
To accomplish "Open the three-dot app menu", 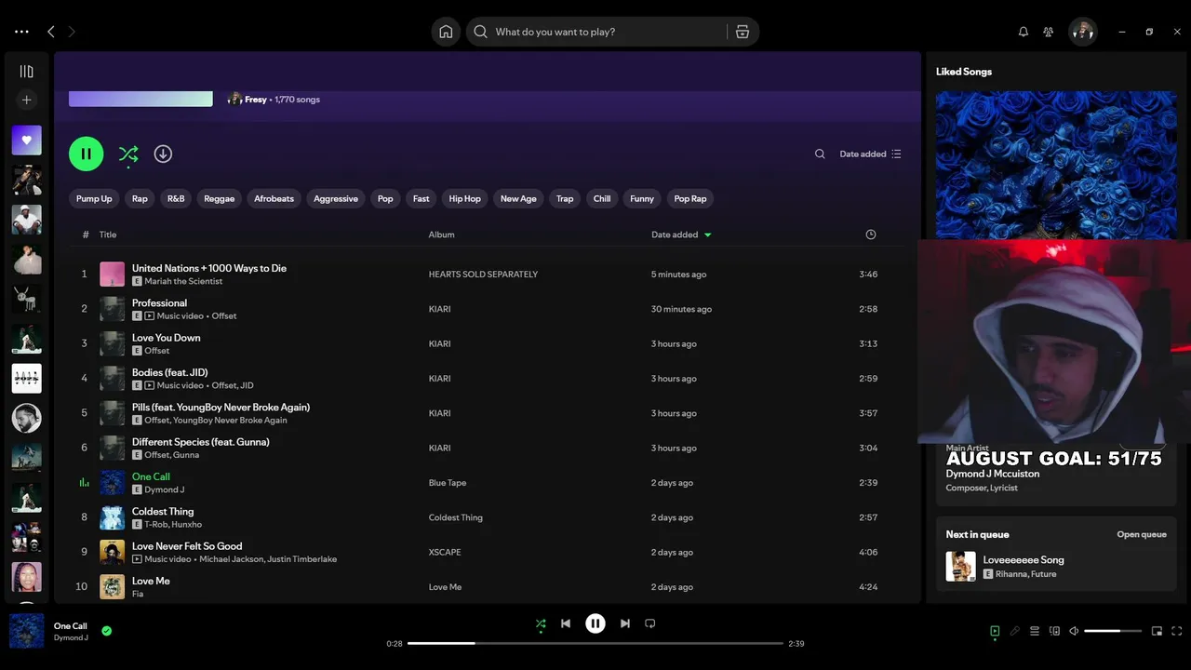I will [x=21, y=32].
